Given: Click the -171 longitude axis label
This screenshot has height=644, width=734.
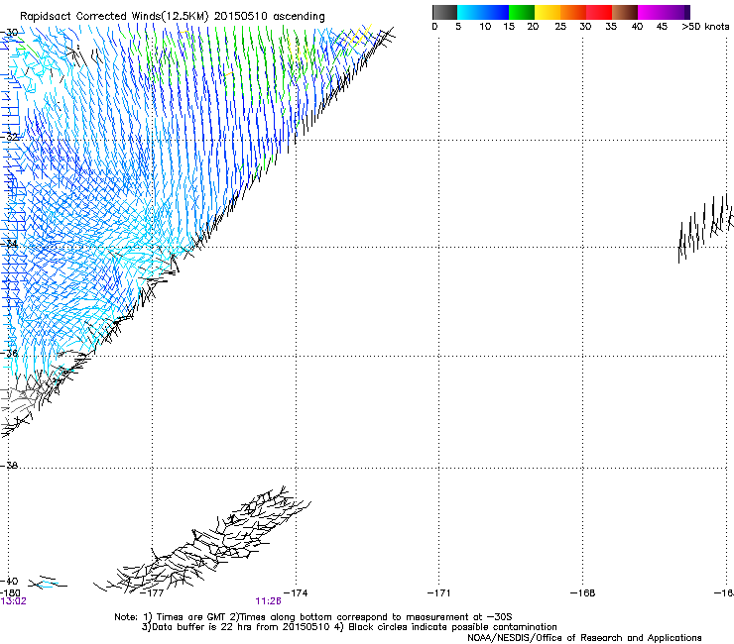Looking at the screenshot, I should (439, 593).
